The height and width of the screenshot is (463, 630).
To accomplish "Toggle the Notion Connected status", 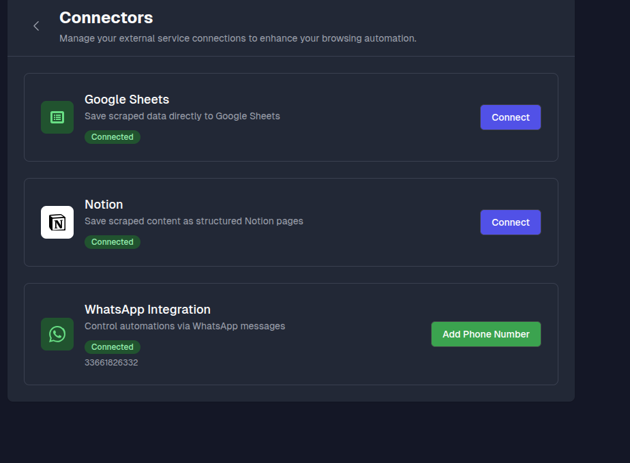I will 112,241.
